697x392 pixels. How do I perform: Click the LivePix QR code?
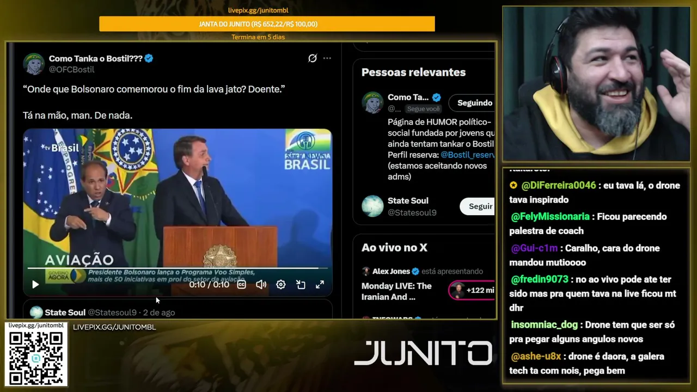[x=36, y=358]
